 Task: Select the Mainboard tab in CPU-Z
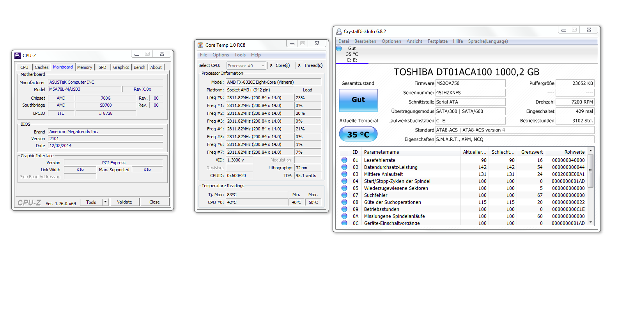(63, 67)
